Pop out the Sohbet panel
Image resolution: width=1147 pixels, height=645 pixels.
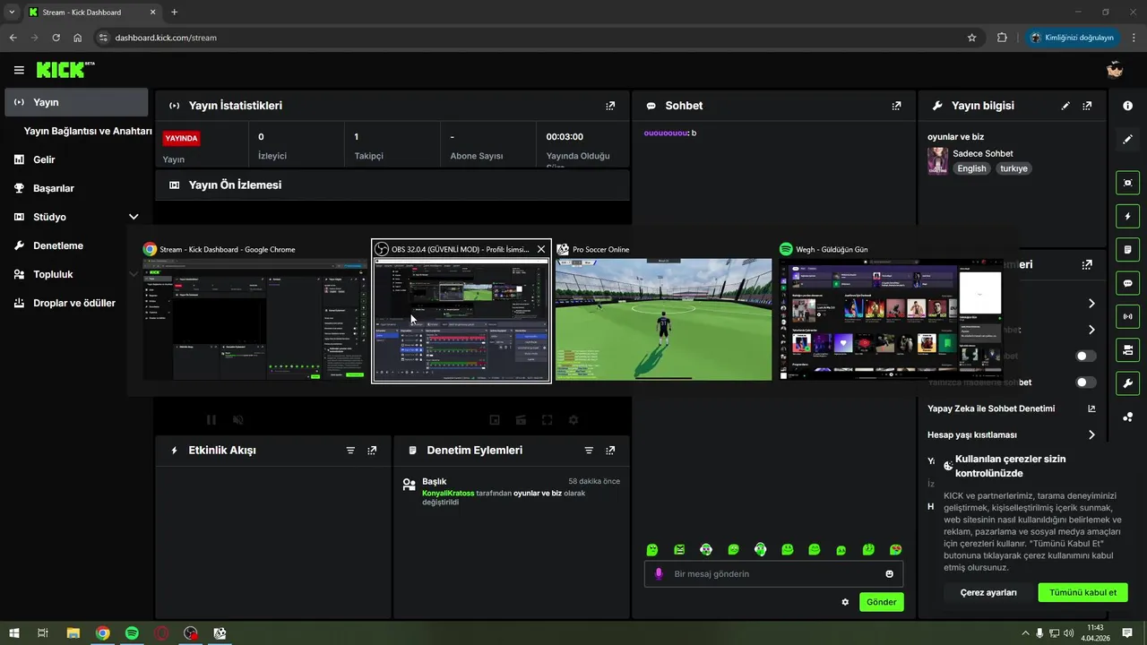896,106
